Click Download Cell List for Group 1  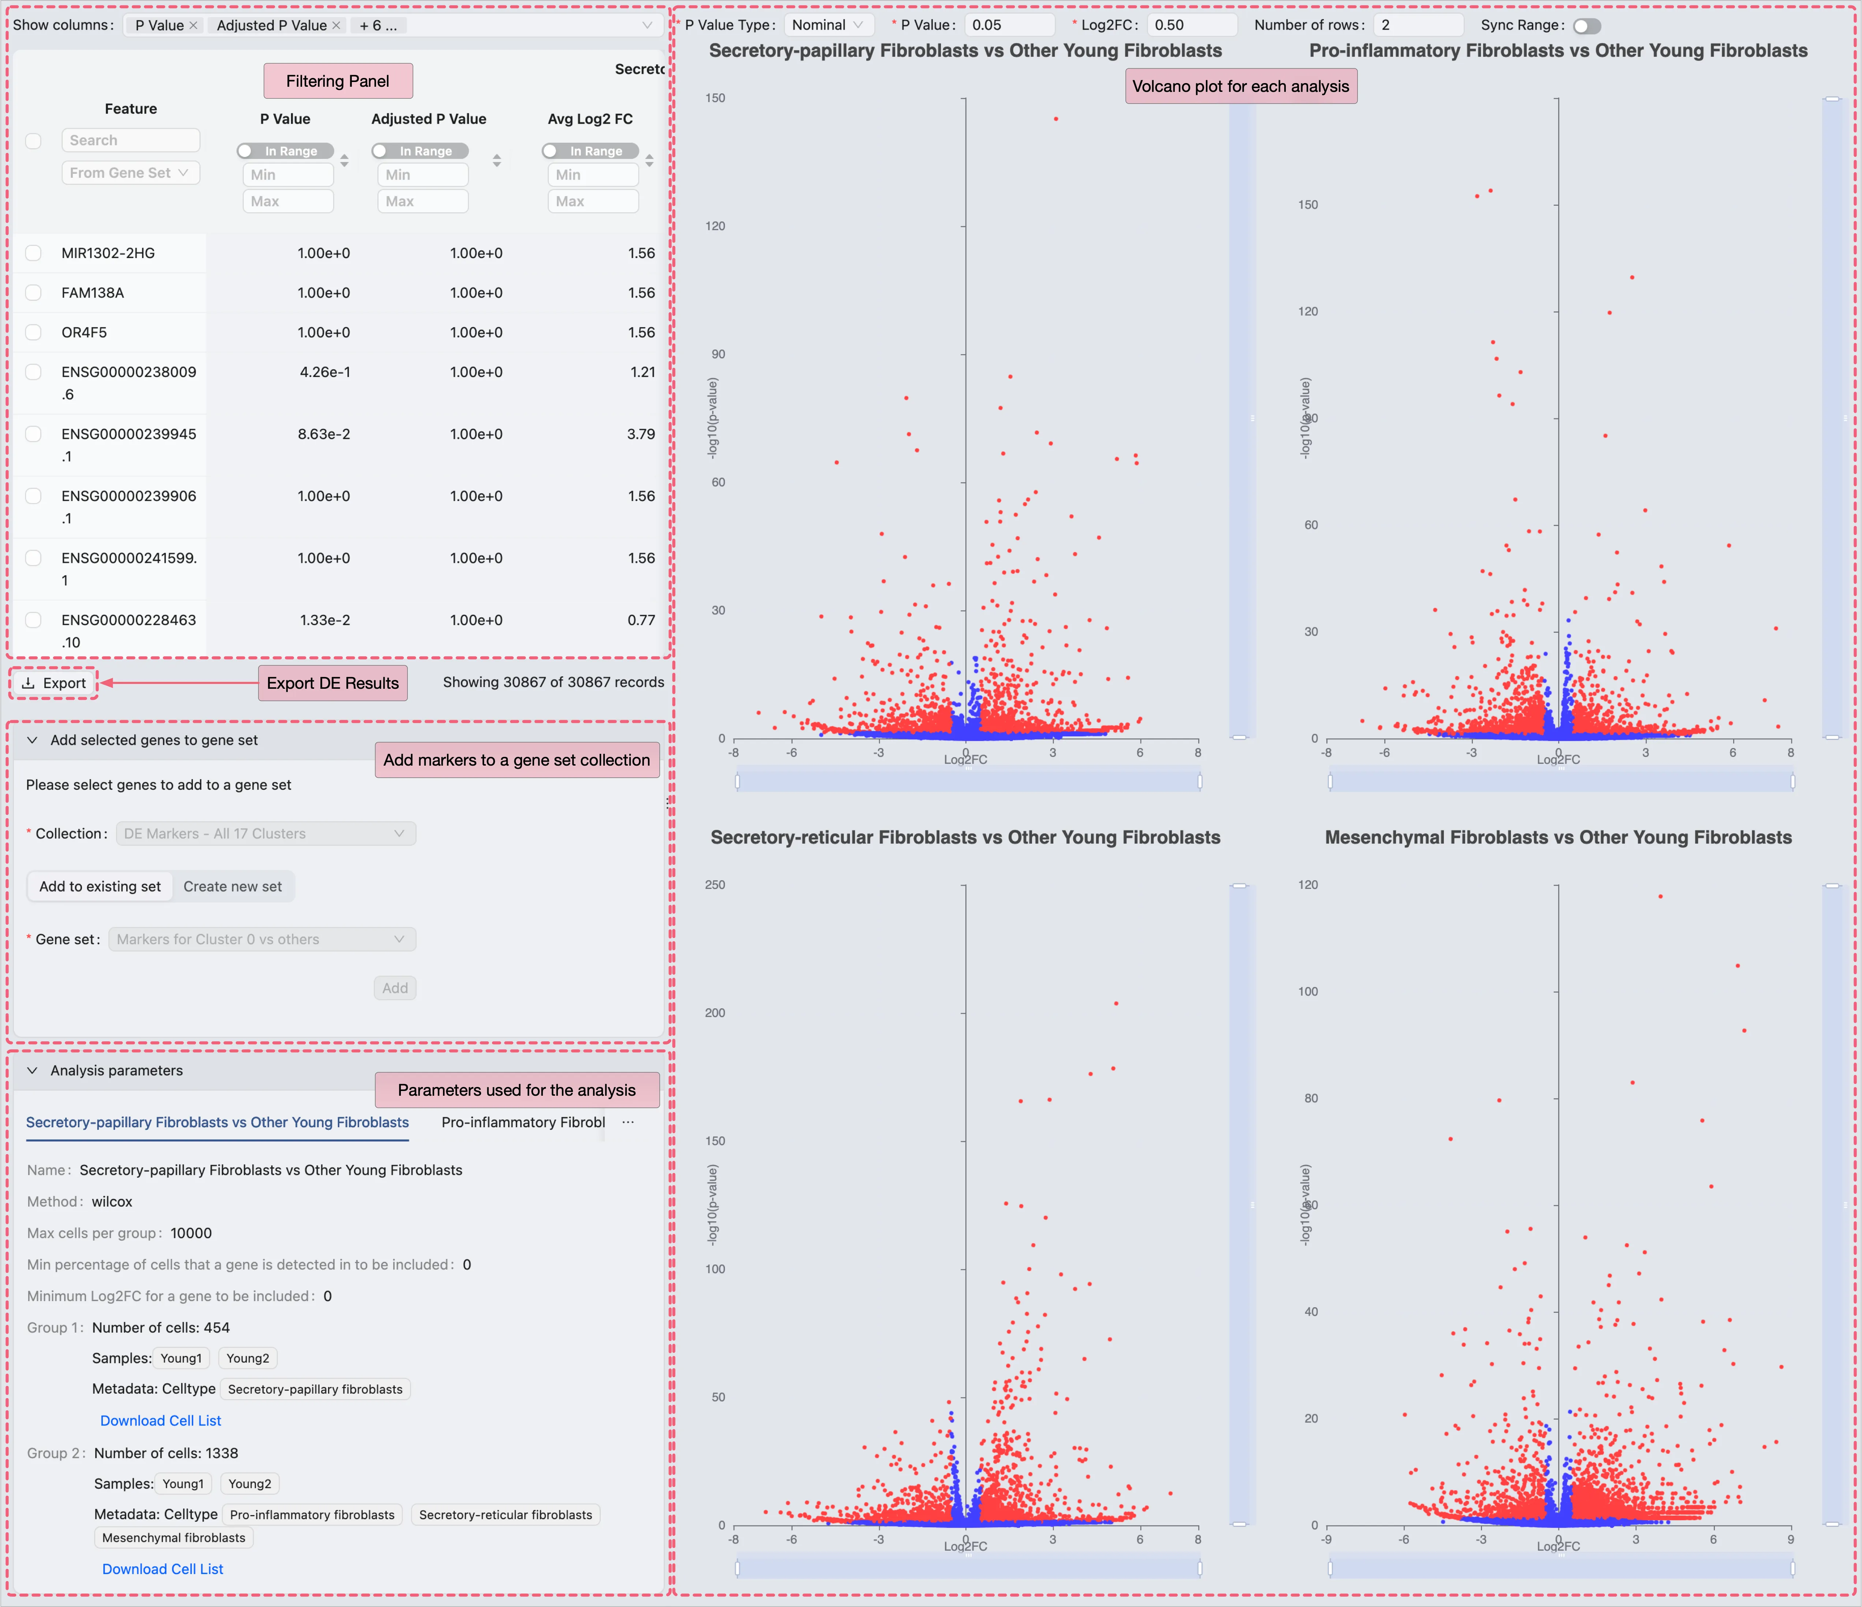pyautogui.click(x=160, y=1421)
